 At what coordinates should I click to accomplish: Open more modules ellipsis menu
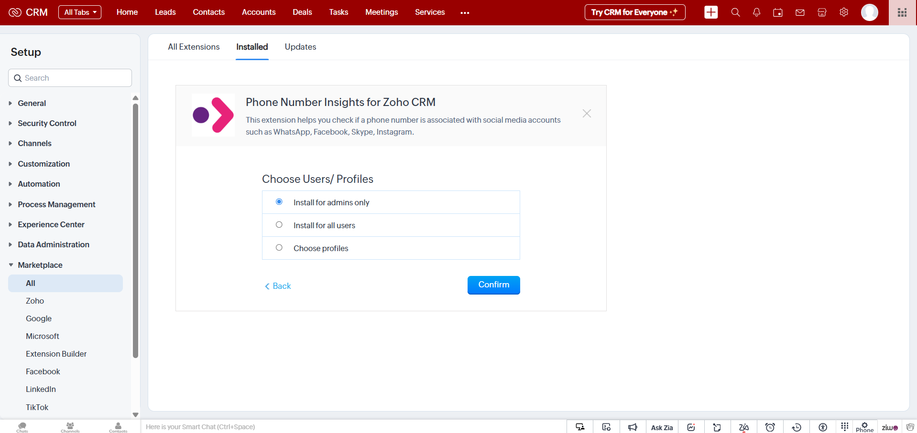coord(465,13)
